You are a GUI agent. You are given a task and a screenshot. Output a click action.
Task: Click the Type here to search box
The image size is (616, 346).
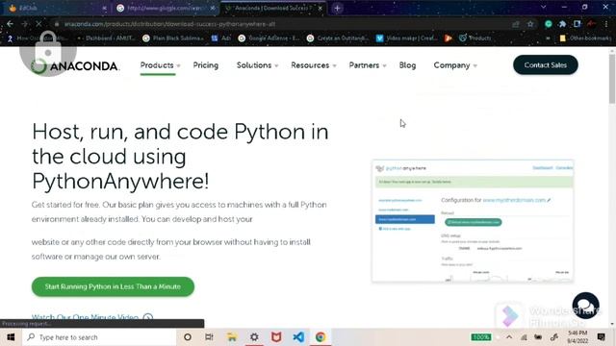point(99,337)
